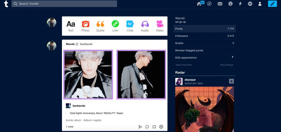This screenshot has width=281, height=132.
Task: Create a new Audio post
Action: pyautogui.click(x=145, y=26)
